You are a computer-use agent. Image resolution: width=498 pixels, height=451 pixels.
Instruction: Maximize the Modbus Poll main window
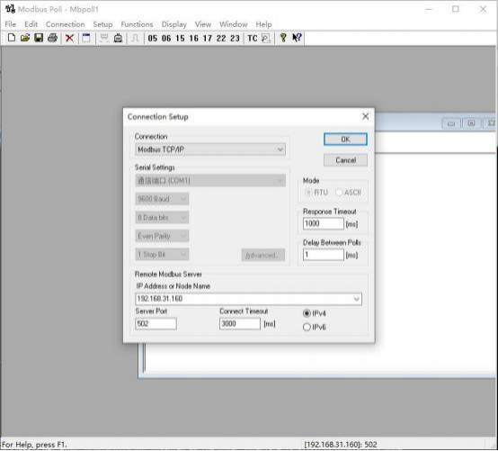[456, 9]
